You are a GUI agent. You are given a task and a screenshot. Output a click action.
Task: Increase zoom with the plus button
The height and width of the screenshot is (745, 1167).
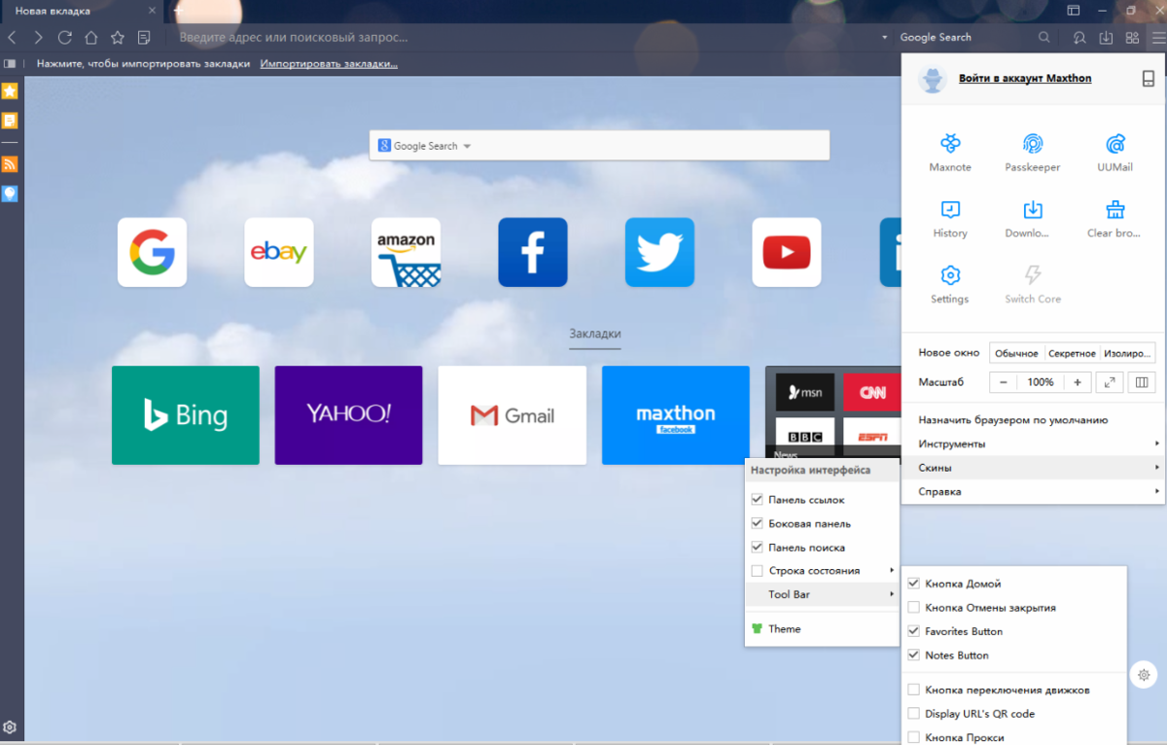(x=1078, y=382)
